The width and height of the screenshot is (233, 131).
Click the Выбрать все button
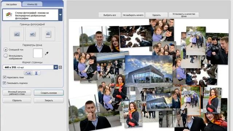[110, 15]
